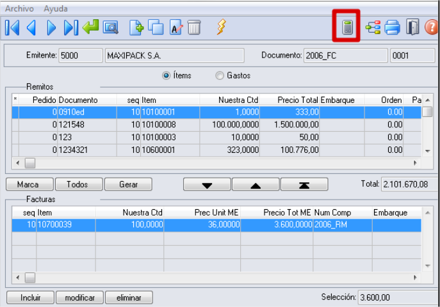Click the hierarchy tree diagram icon
Screen dimensions: 440x307
[373, 28]
